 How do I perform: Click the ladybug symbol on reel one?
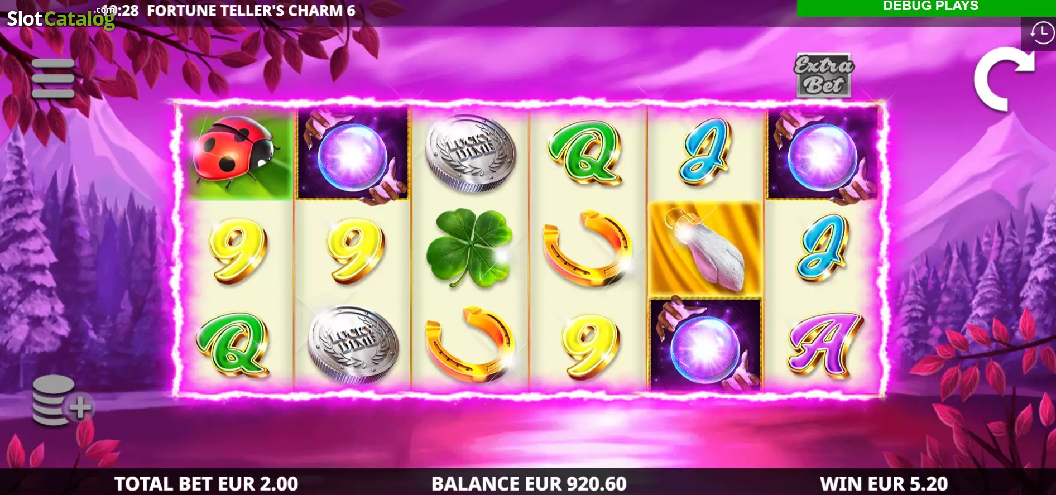click(237, 152)
